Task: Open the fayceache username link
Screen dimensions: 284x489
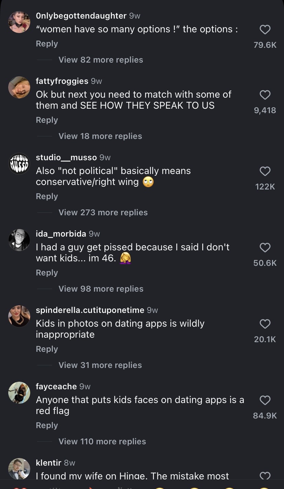Action: (x=56, y=387)
